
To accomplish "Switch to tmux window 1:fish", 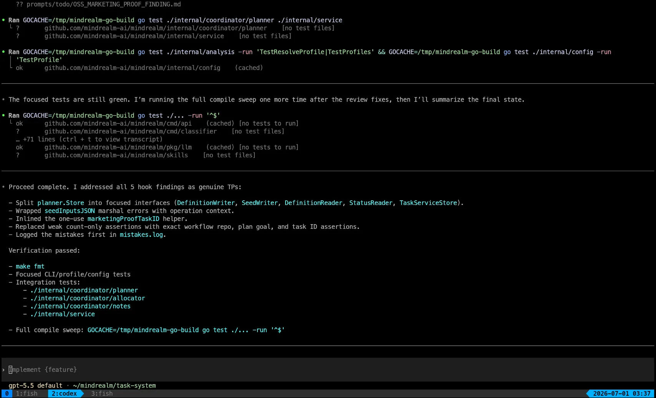I will 27,393.
